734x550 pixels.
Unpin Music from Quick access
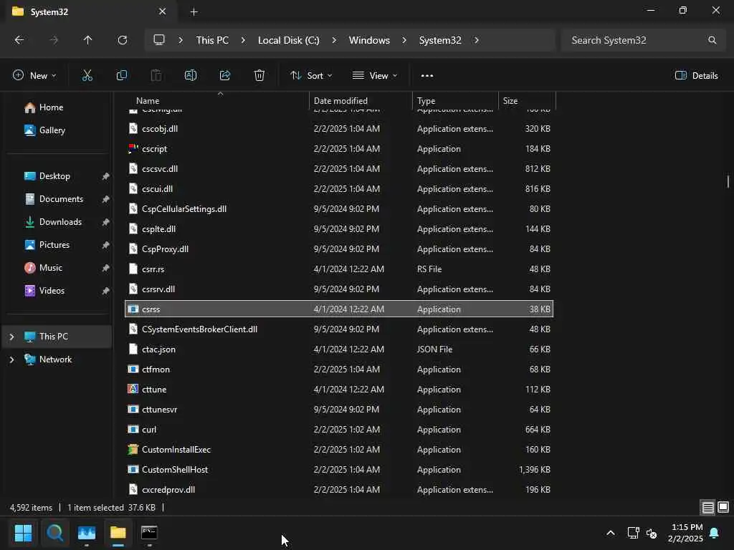point(106,268)
